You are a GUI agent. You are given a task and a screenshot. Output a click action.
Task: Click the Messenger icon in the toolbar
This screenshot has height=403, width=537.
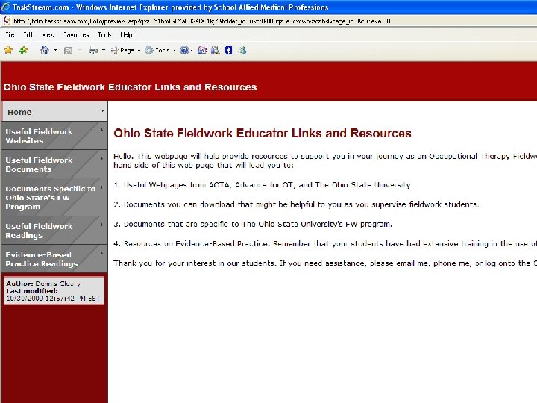tap(242, 51)
